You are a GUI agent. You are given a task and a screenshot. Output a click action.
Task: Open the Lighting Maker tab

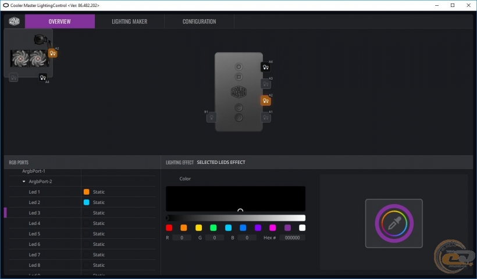[x=129, y=22]
